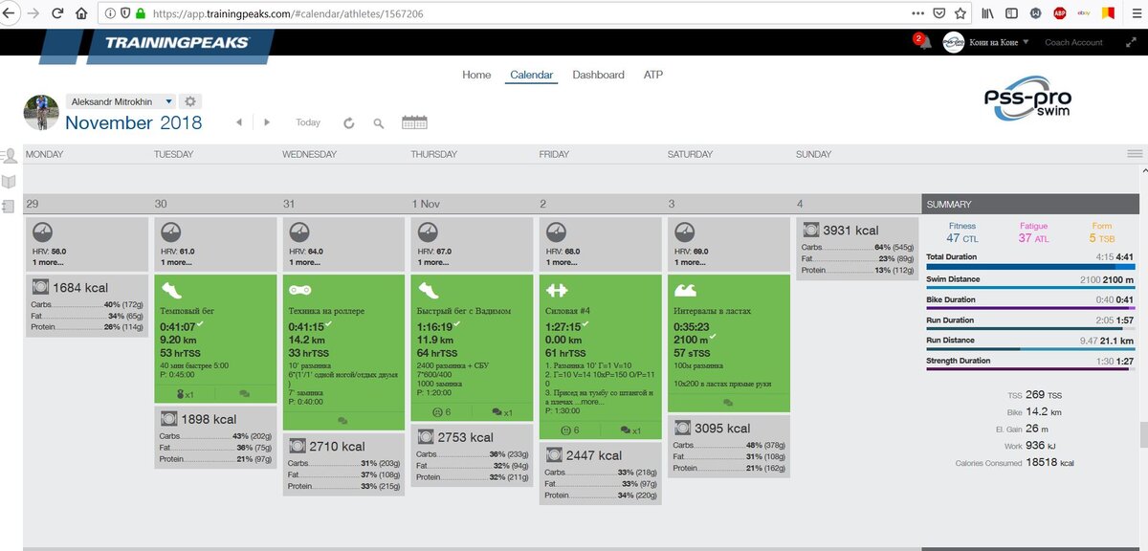This screenshot has width=1148, height=551.
Task: Bookmark this page with Firefox star icon
Action: 960,13
